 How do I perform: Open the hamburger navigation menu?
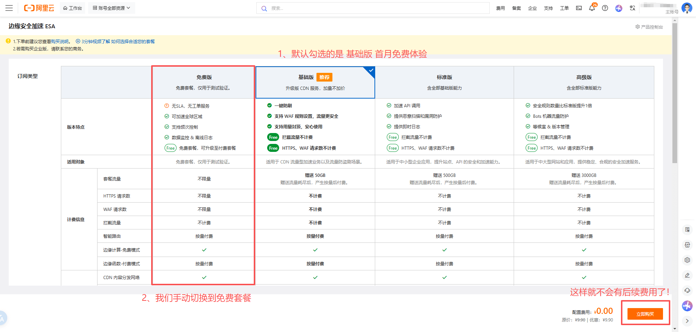9,8
